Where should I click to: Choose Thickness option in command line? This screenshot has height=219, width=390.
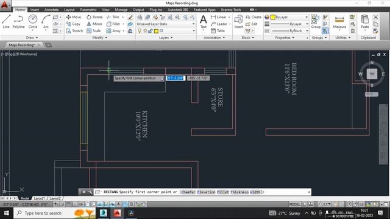point(239,192)
